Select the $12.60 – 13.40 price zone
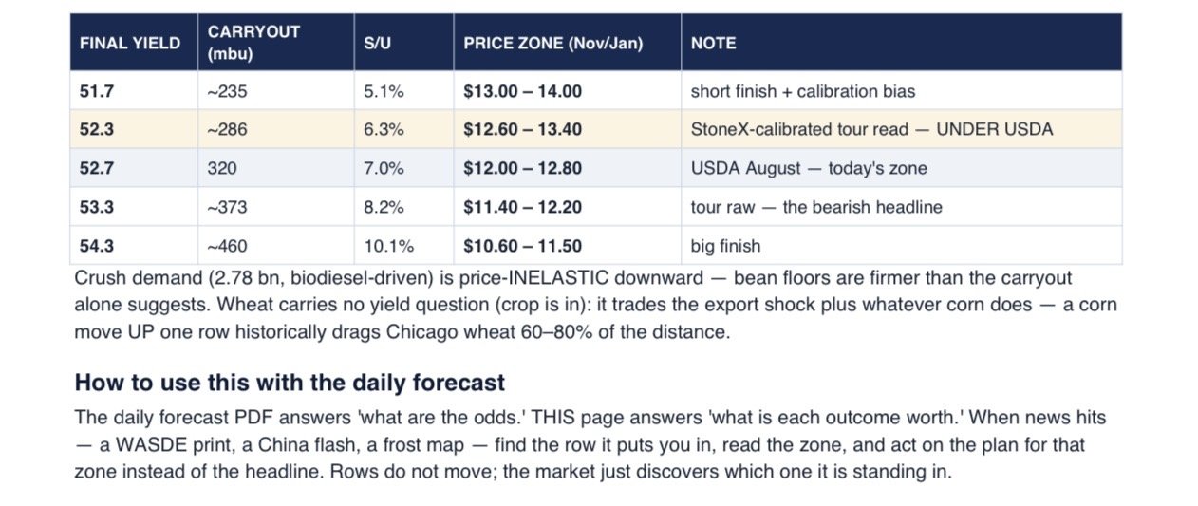 coord(522,129)
